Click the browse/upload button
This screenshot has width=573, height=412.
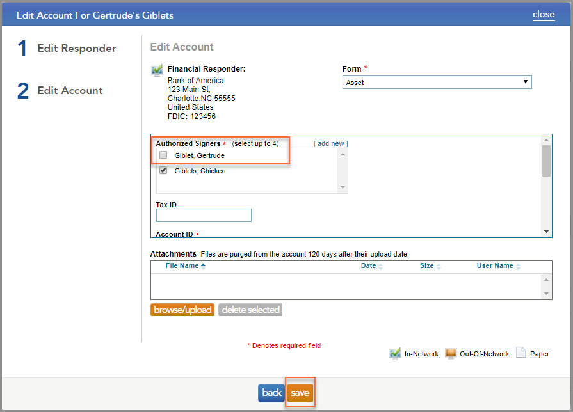(182, 309)
